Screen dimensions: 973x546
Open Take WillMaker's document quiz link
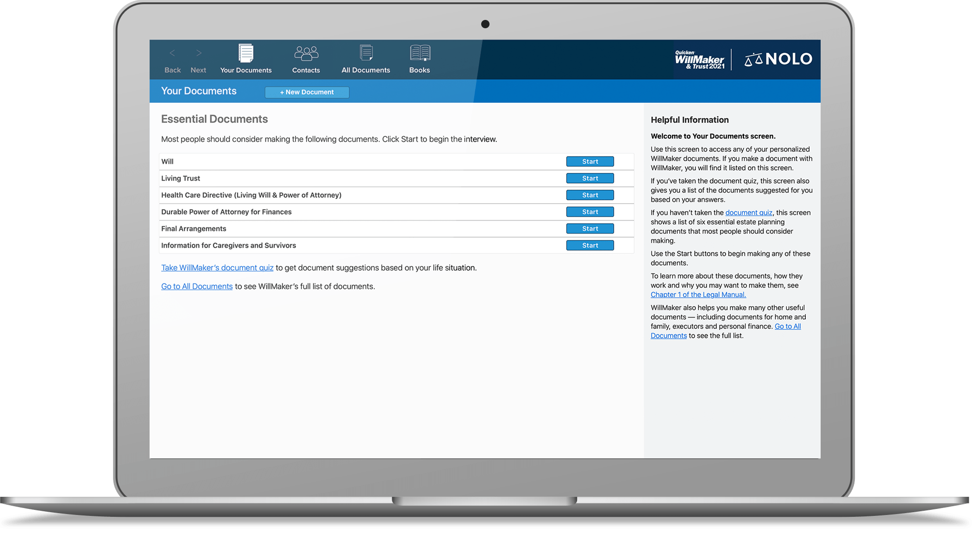point(217,268)
